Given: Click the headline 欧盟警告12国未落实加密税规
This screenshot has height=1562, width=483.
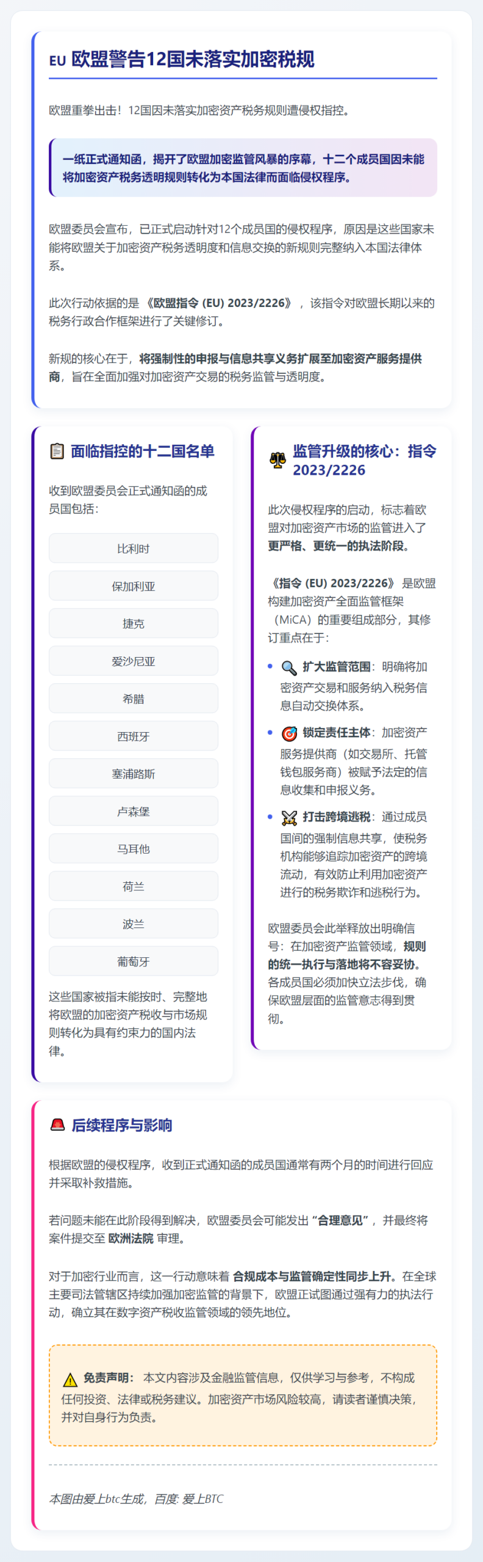Looking at the screenshot, I should coord(193,59).
